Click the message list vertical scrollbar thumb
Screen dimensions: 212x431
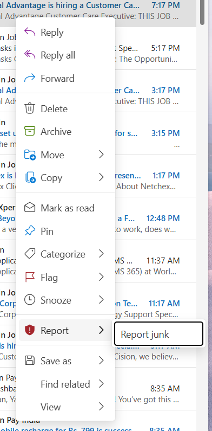tap(202, 12)
